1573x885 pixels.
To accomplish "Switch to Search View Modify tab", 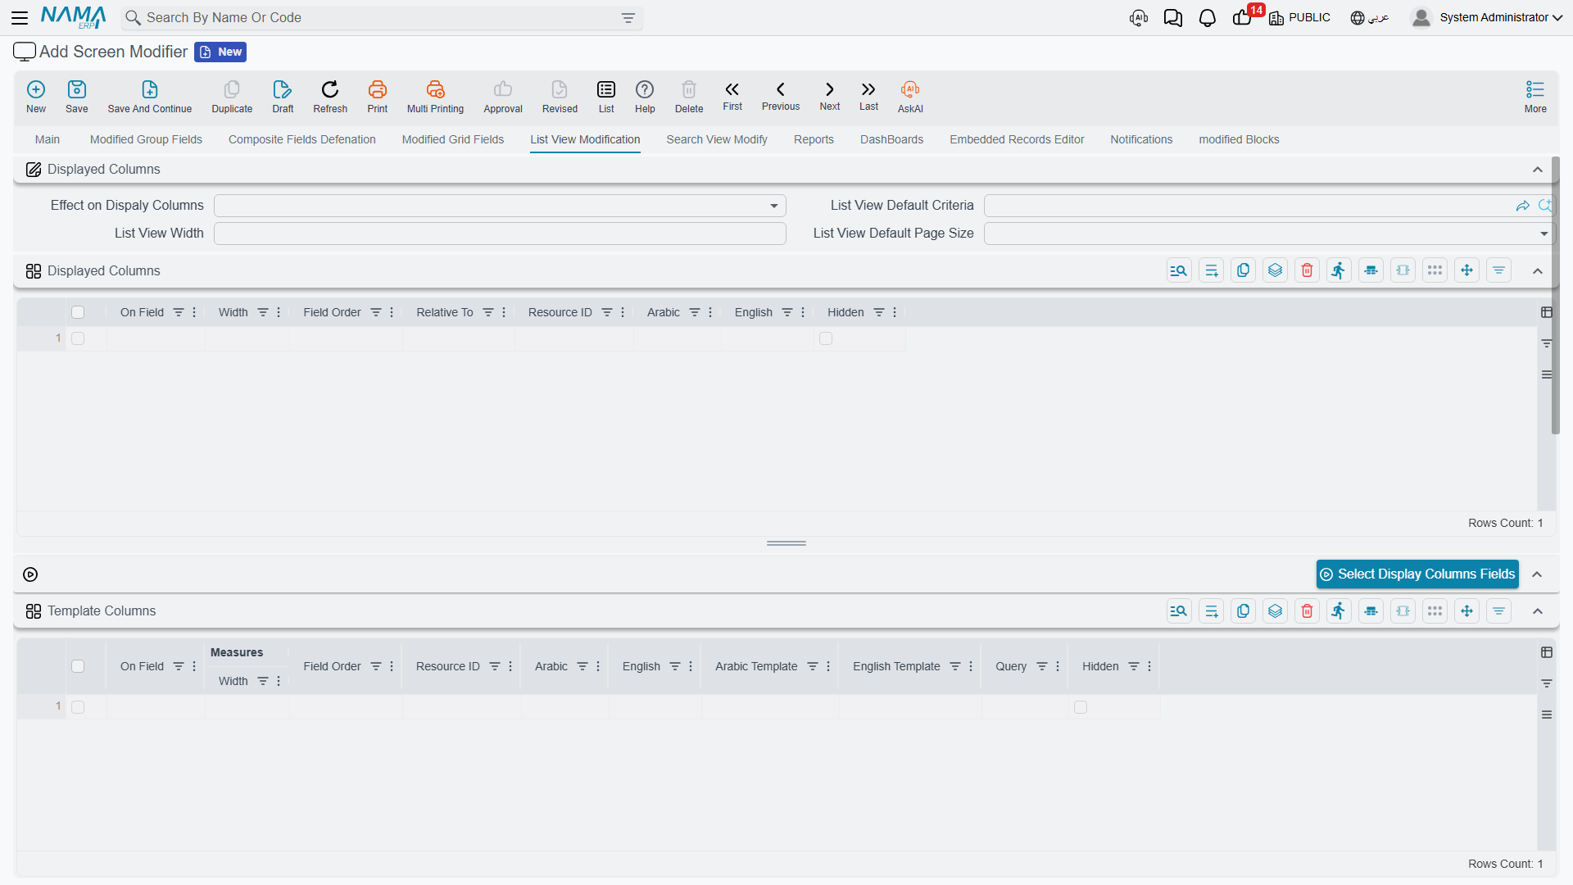I will tap(717, 139).
